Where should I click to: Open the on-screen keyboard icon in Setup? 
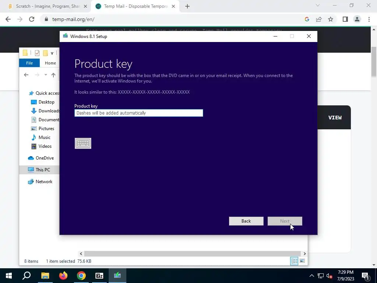click(83, 143)
